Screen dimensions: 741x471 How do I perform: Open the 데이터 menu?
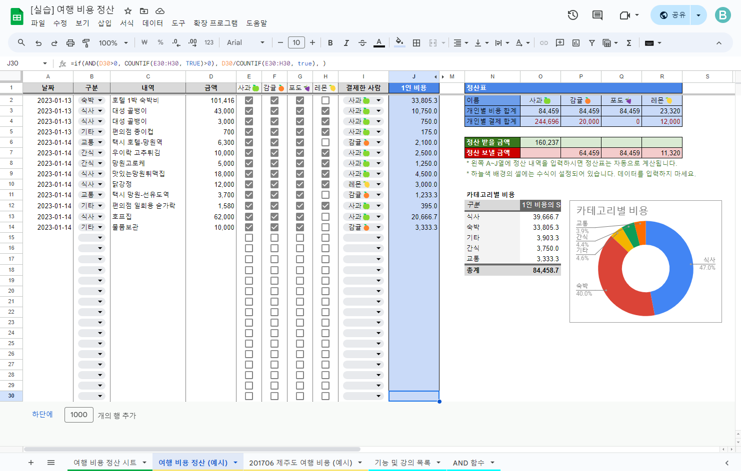click(152, 23)
